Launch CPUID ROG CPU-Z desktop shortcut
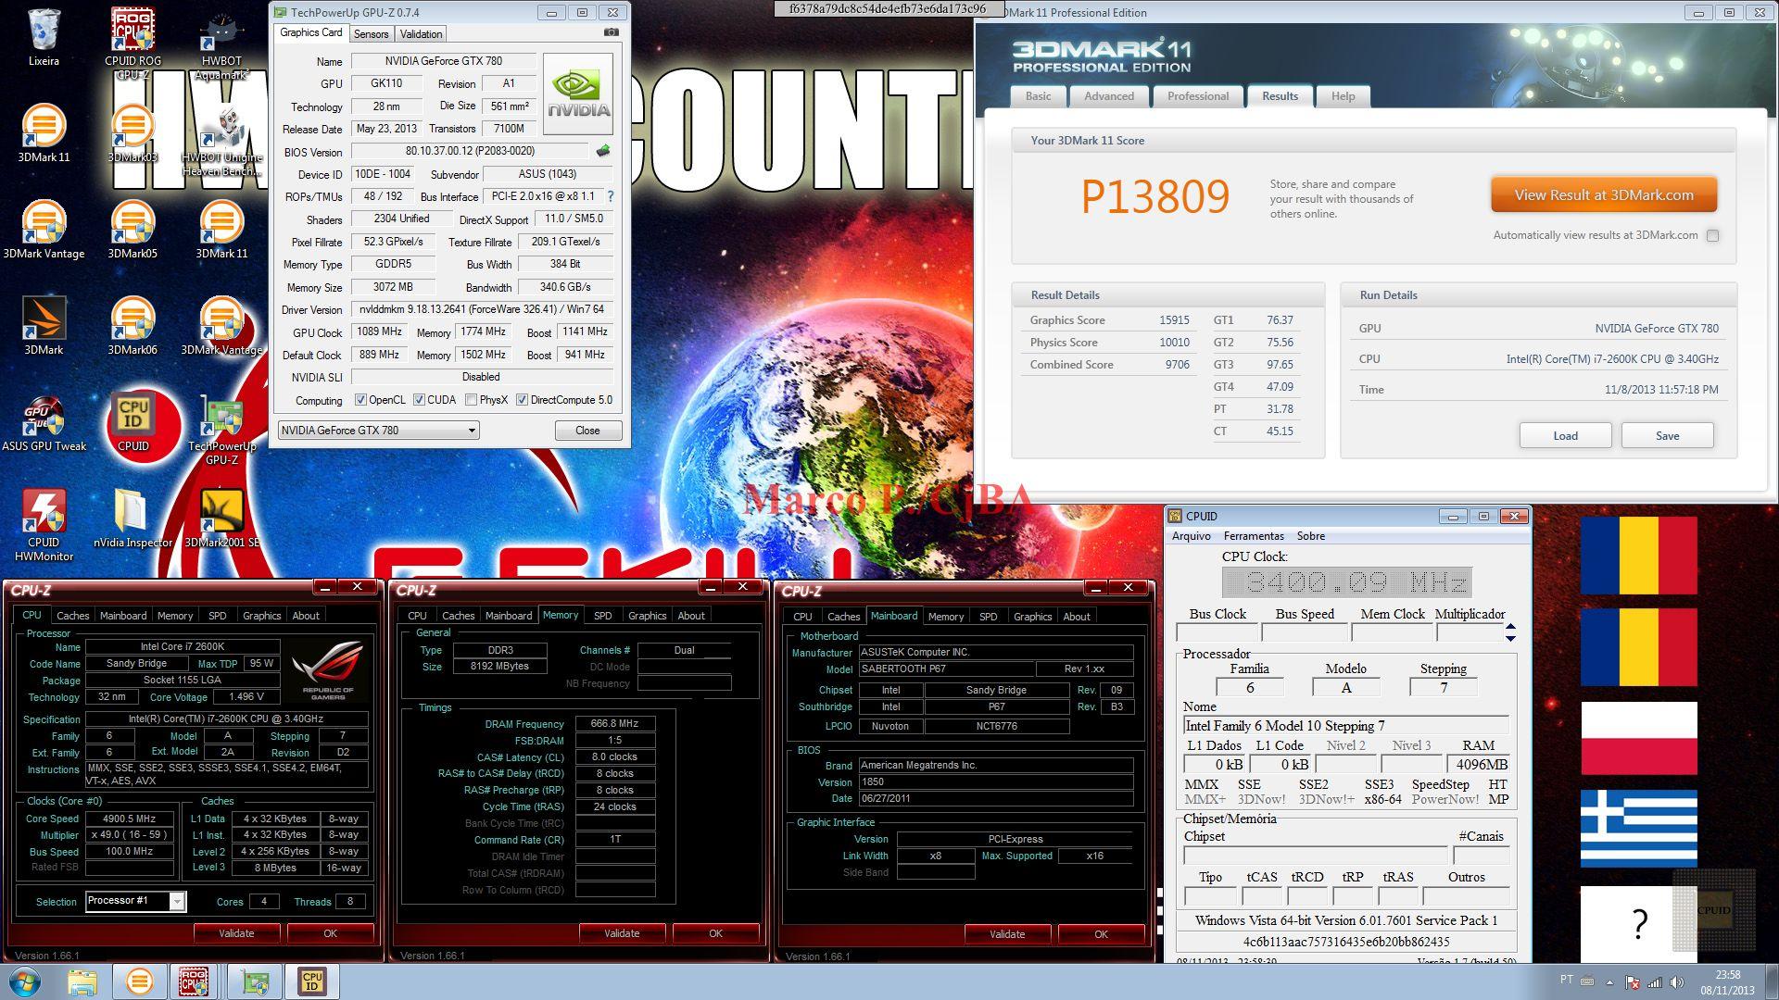 click(132, 42)
